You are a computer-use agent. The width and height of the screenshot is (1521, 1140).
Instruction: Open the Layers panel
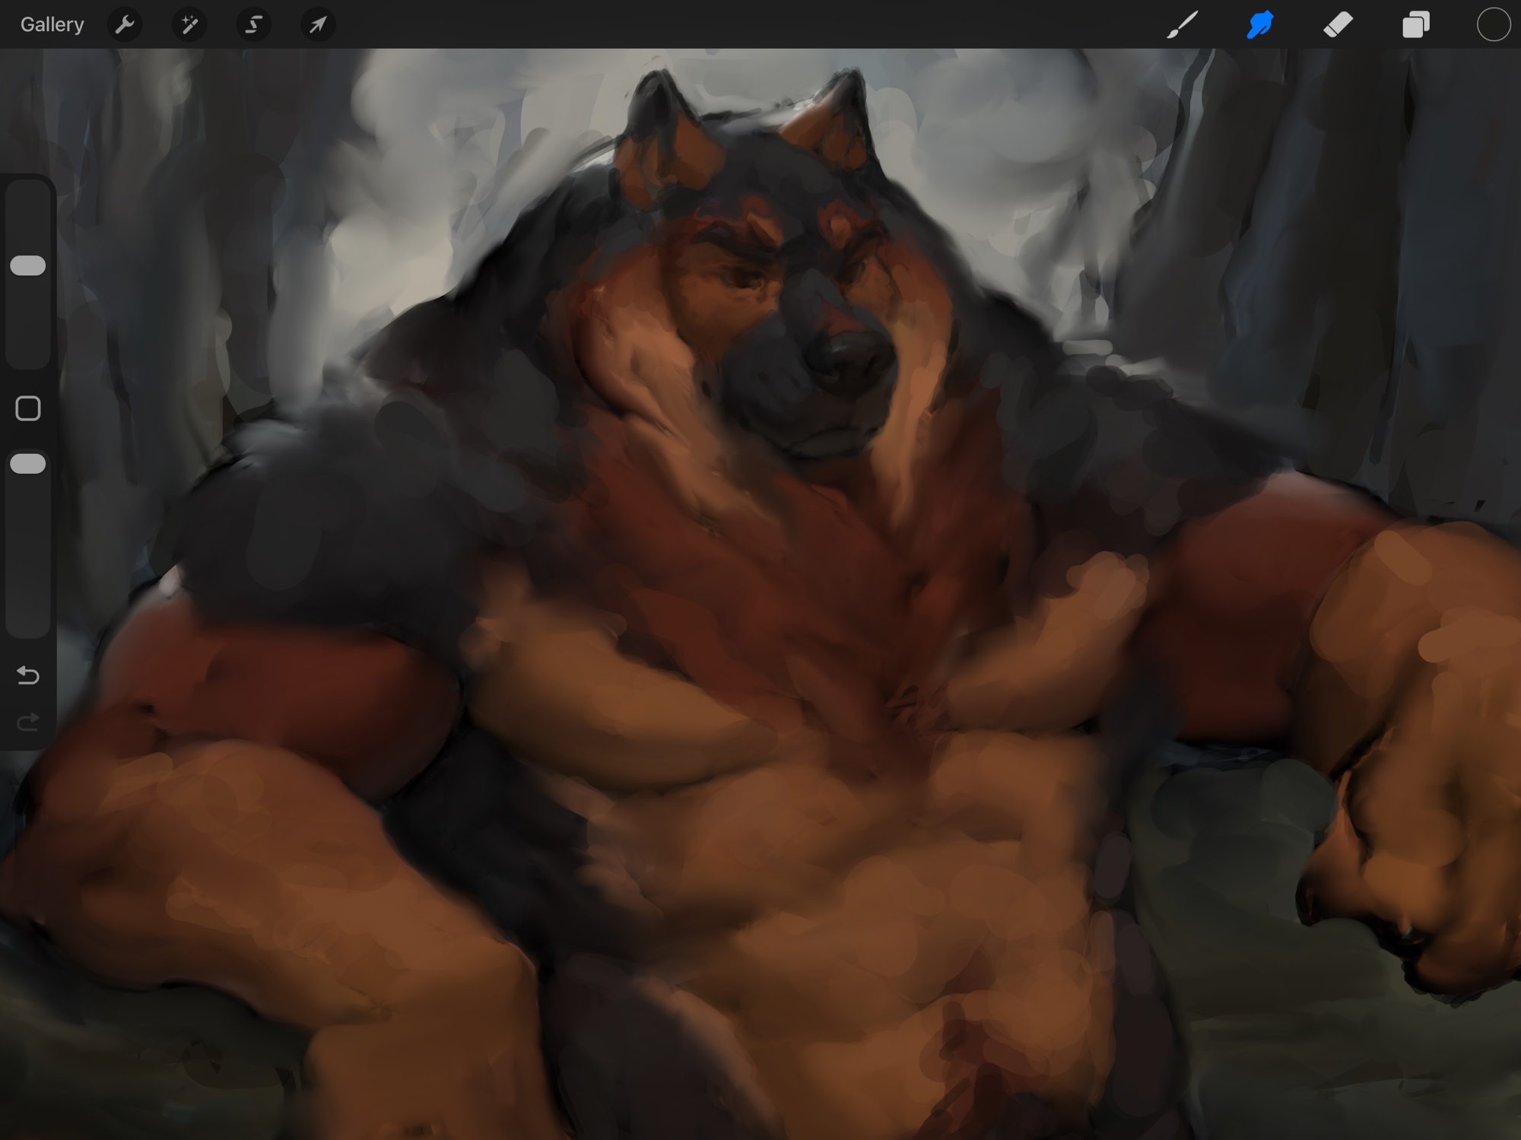point(1415,25)
